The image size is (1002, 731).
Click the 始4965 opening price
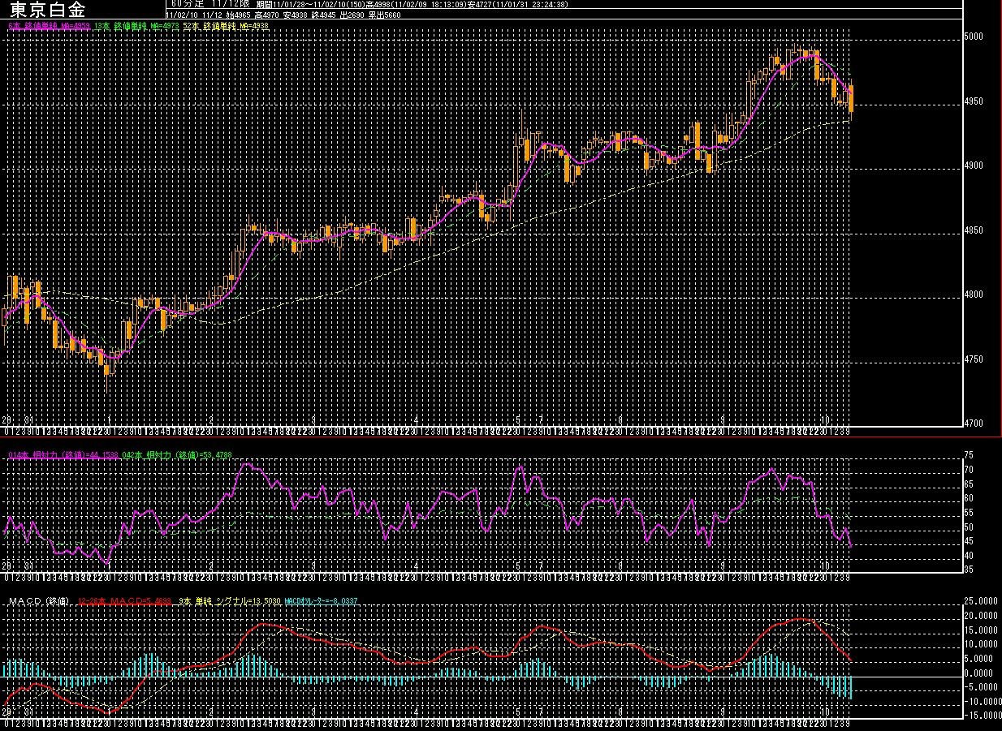pyautogui.click(x=238, y=15)
